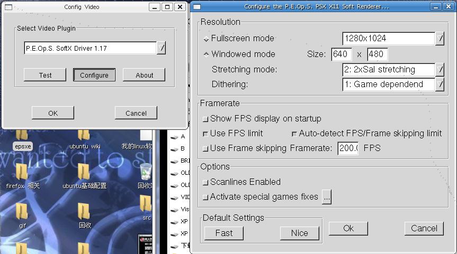Open the Stretching mode dropdown

[440, 70]
